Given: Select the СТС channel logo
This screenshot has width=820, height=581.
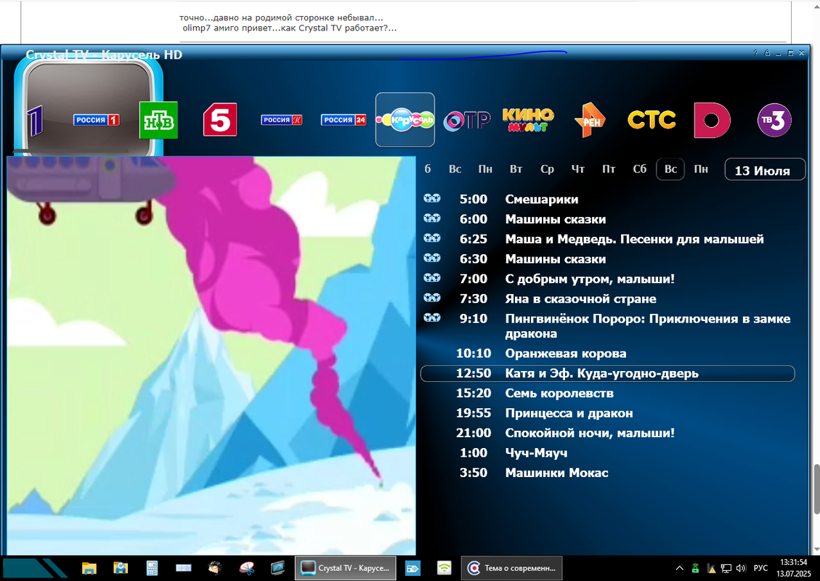Looking at the screenshot, I should tap(651, 120).
